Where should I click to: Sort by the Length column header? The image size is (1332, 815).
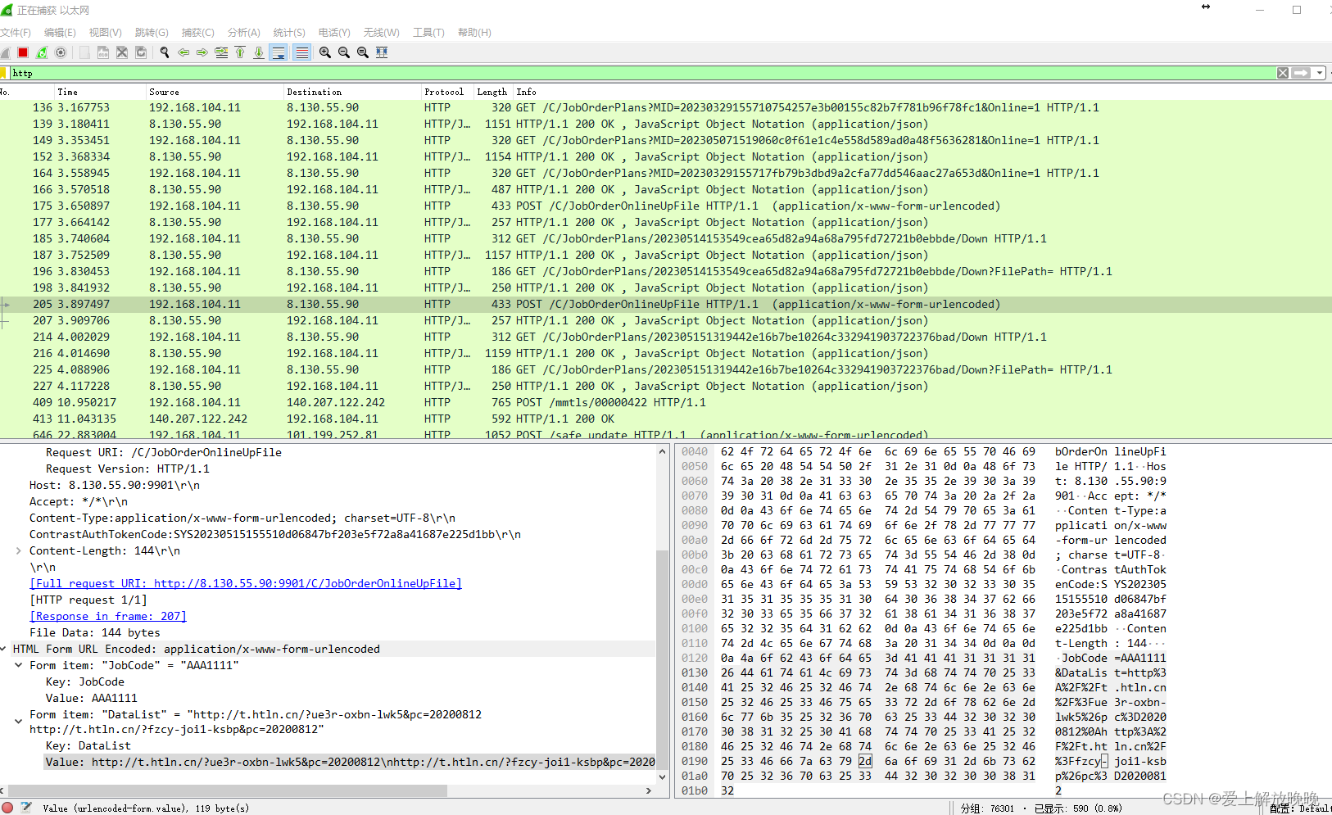(492, 92)
